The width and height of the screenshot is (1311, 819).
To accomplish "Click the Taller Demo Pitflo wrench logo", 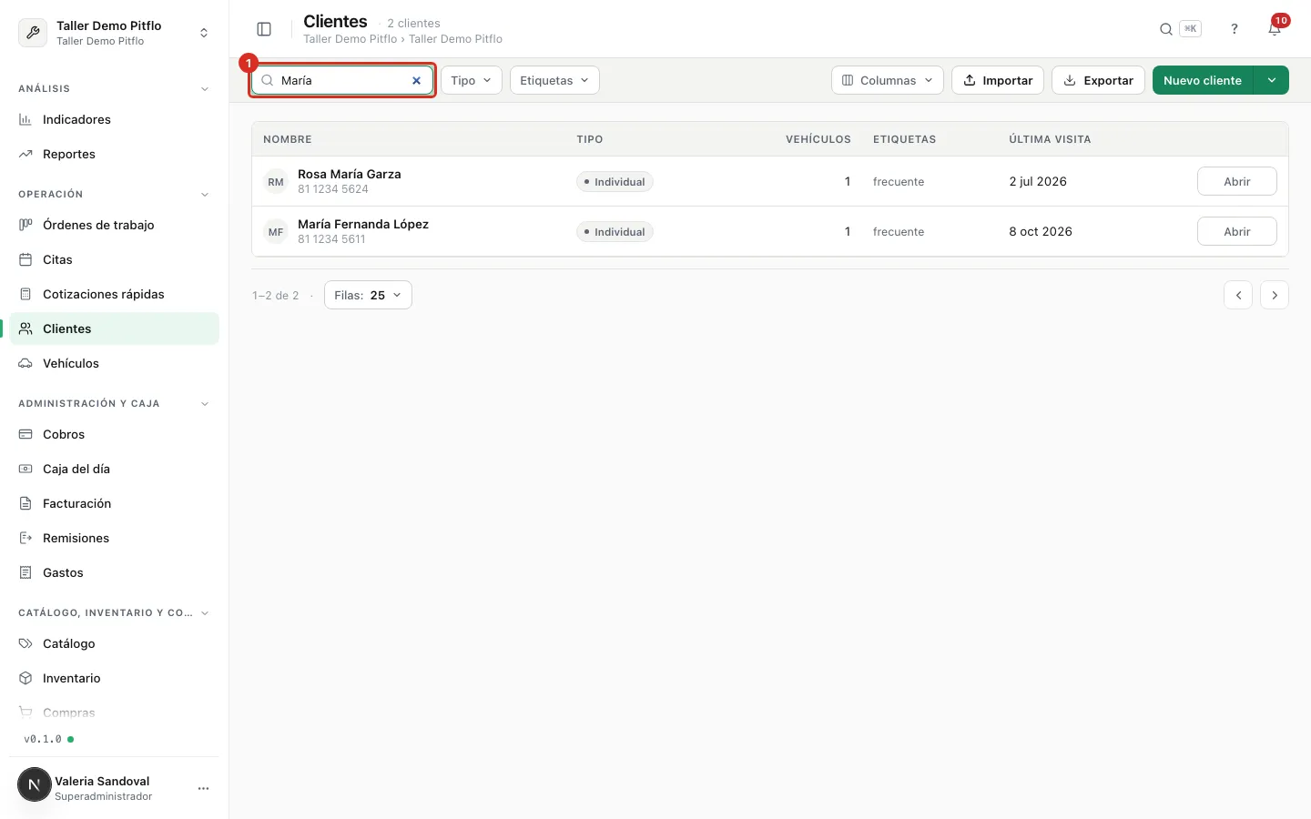I will pos(33,33).
